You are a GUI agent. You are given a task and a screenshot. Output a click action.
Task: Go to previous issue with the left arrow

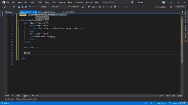pyautogui.click(x=33, y=96)
